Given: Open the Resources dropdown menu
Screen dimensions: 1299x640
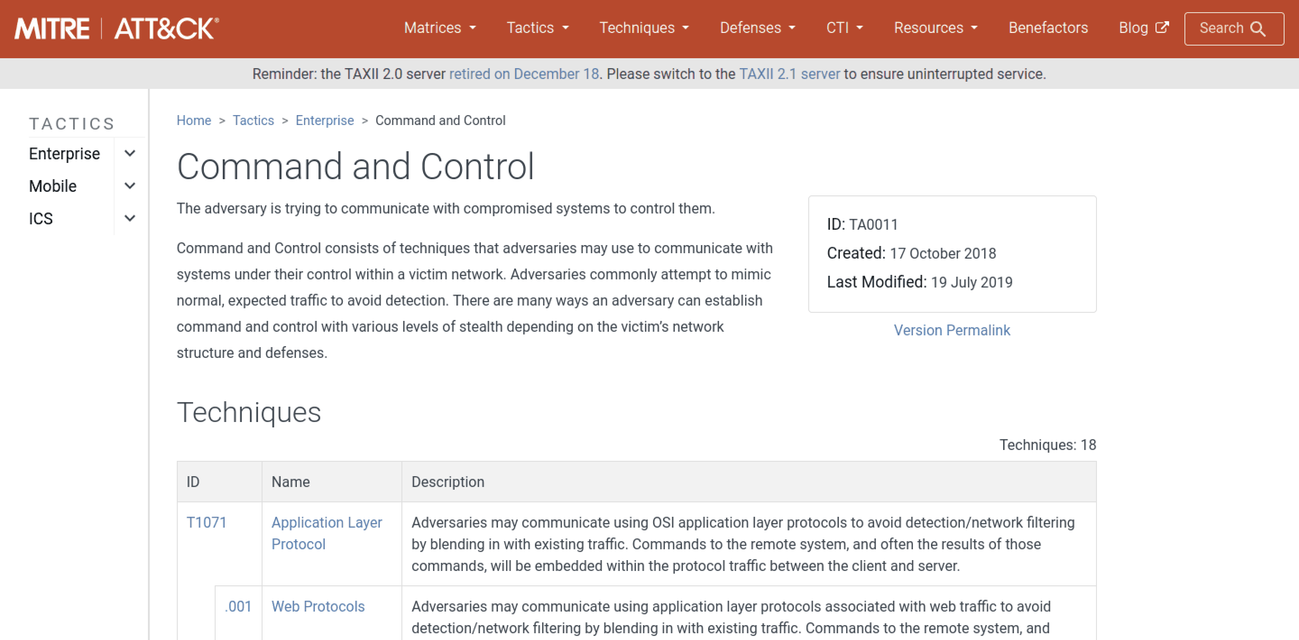Looking at the screenshot, I should click(936, 28).
